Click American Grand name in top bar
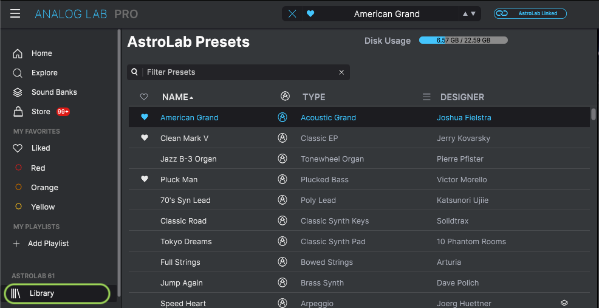 click(x=386, y=14)
